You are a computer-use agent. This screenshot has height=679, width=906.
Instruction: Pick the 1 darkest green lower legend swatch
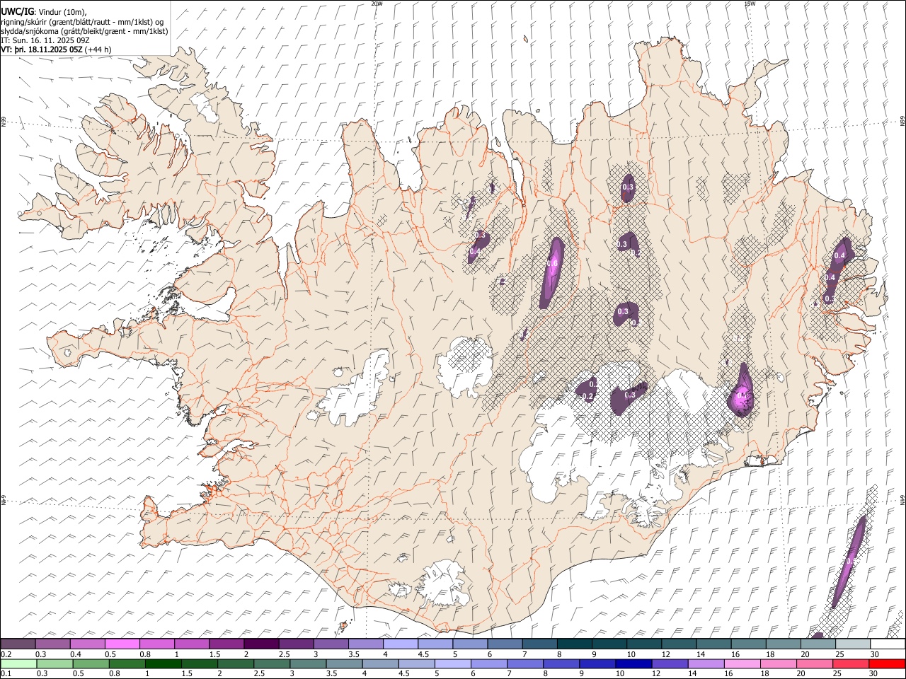tap(163, 664)
